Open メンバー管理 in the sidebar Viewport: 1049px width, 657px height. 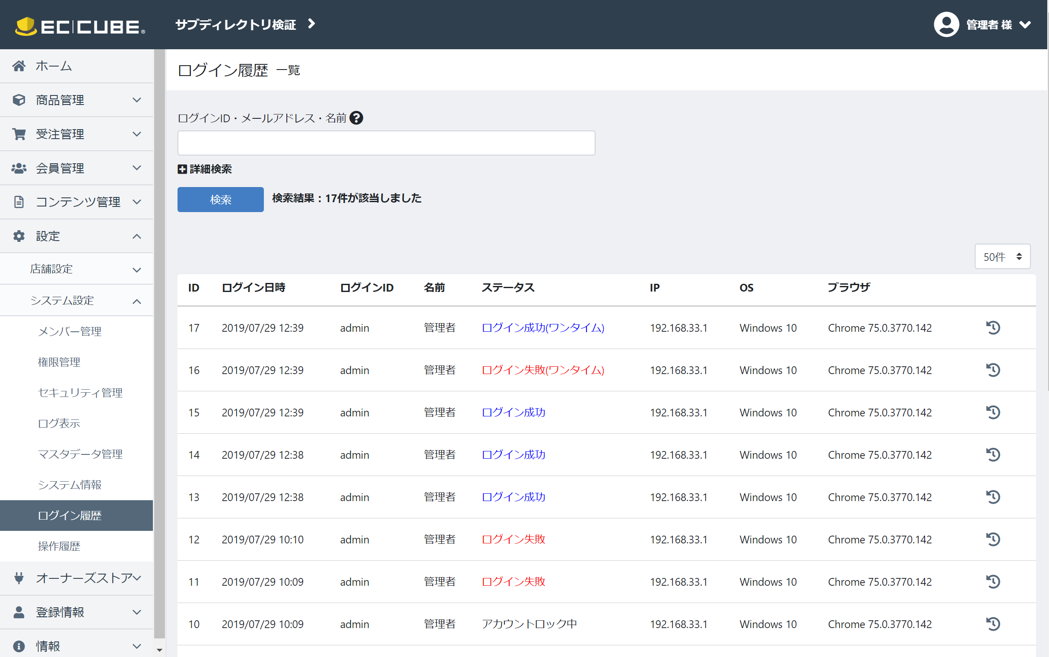click(x=70, y=332)
